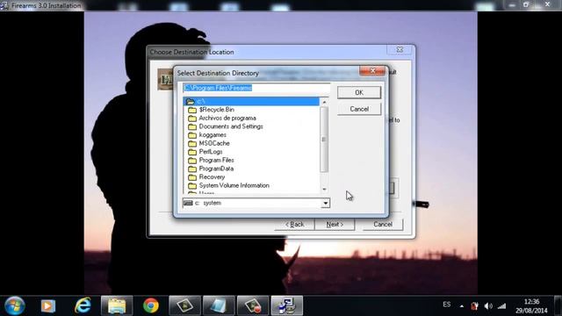Viewport: 562px width, 316px height.
Task: Click the Firearms installer taskbar icon
Action: pyautogui.click(x=287, y=306)
